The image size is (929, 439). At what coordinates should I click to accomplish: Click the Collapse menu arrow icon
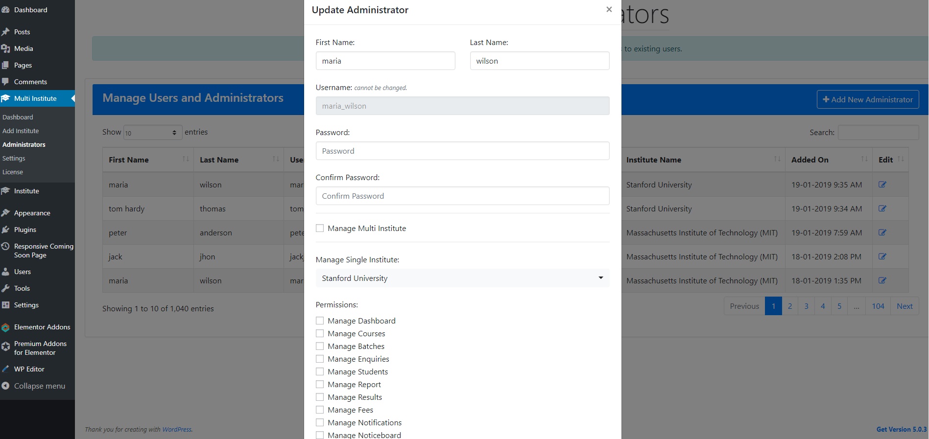click(5, 386)
